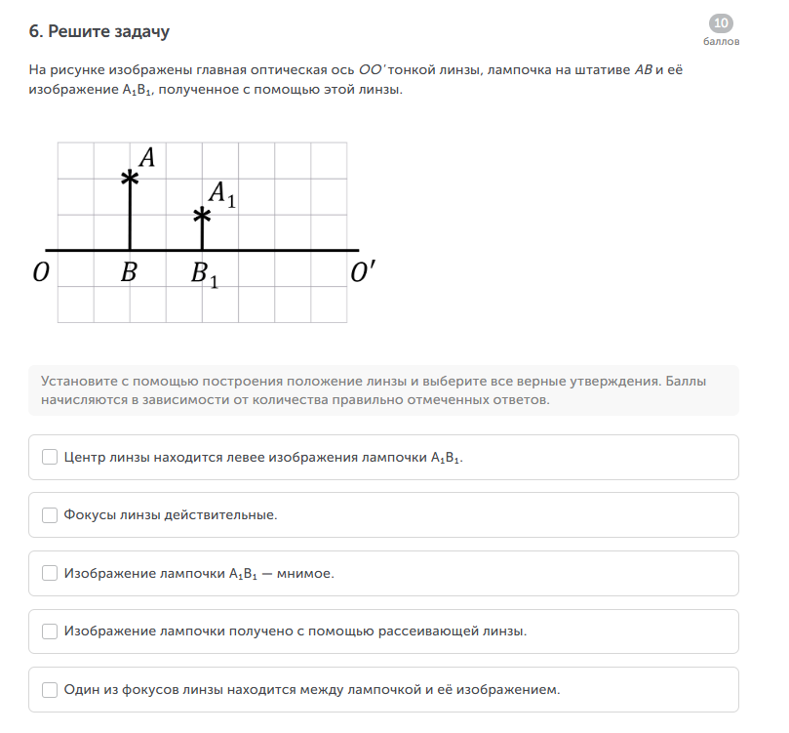
Task: Click the A₁ label in the diagram
Action: (x=222, y=193)
